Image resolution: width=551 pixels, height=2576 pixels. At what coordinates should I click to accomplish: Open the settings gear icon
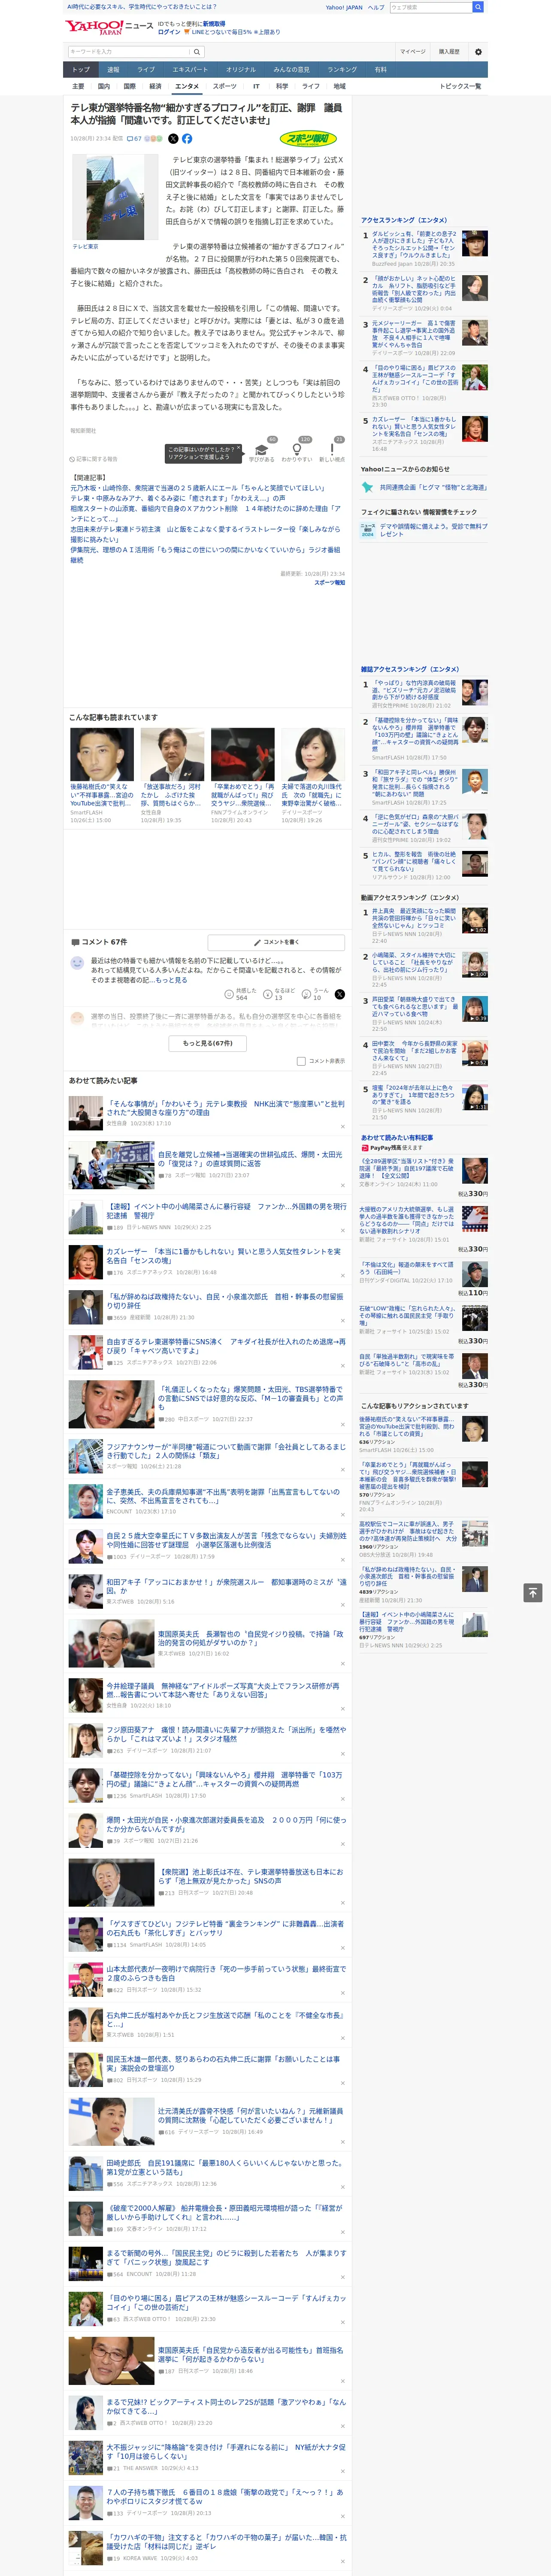(478, 52)
